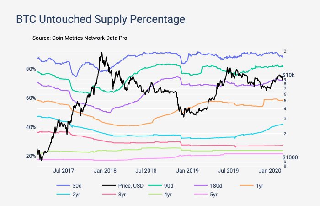This screenshot has height=206, width=320.
Task: Hide the 2yr series via legend
Action: point(77,194)
